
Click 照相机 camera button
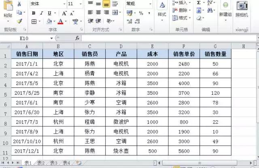pos(242,9)
